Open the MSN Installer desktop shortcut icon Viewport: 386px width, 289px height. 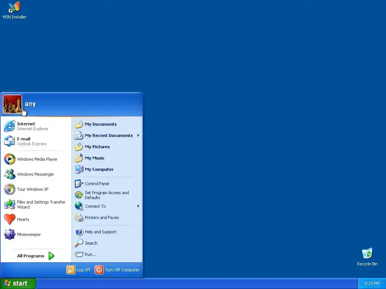click(14, 7)
